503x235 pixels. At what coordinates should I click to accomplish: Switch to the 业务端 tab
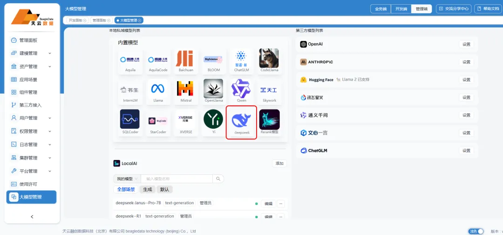point(381,9)
